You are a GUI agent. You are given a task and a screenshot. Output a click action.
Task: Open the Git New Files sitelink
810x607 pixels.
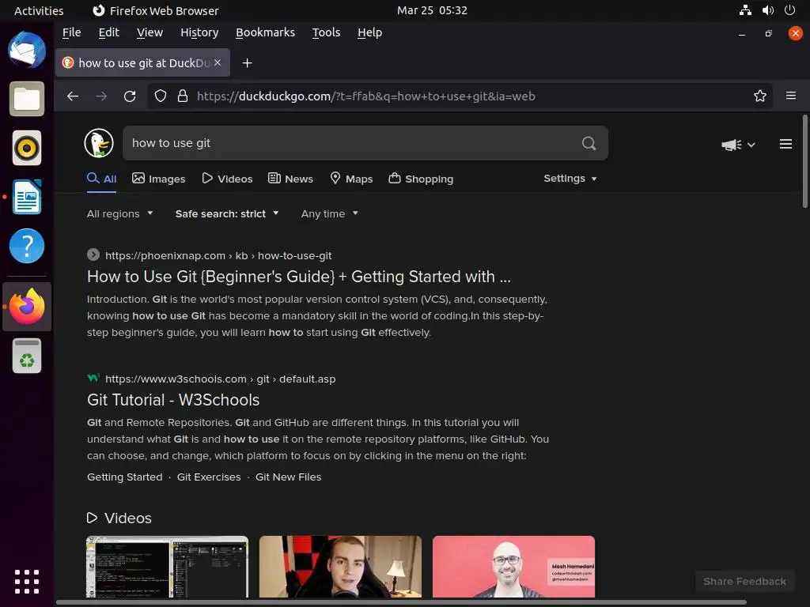(288, 477)
